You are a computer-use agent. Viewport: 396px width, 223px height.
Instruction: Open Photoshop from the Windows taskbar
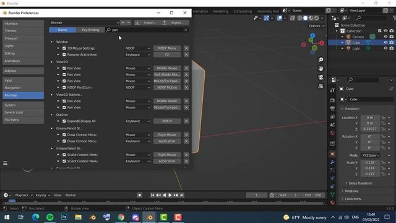(x=64, y=217)
